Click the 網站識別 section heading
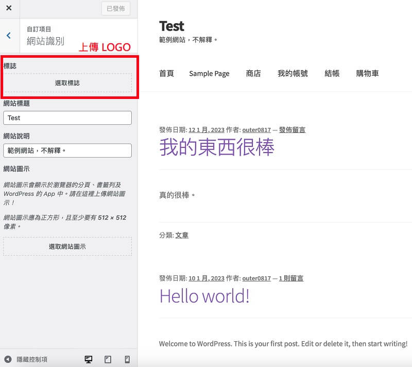 click(x=45, y=41)
